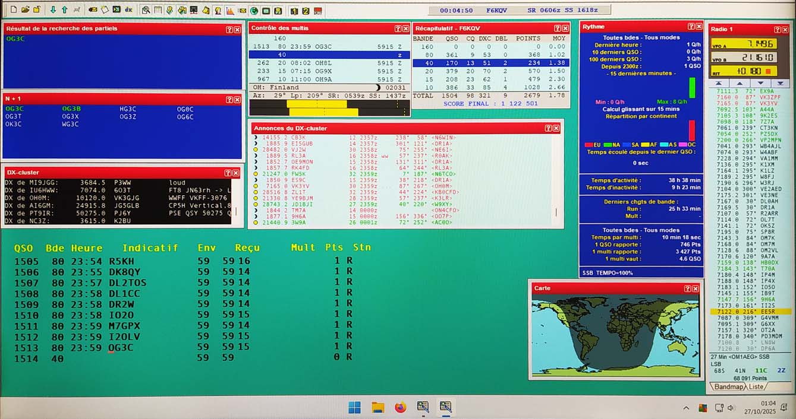Image resolution: width=796 pixels, height=419 pixels.
Task: Select Radio 2 toolbar icon
Action: [x=306, y=11]
